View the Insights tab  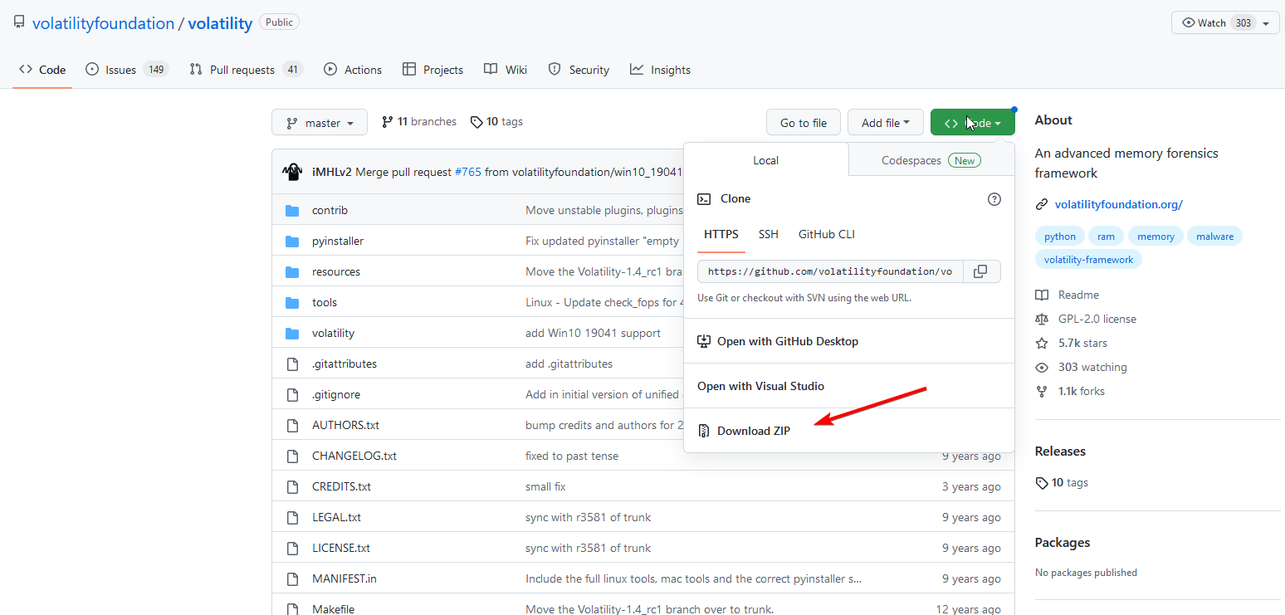tap(661, 70)
